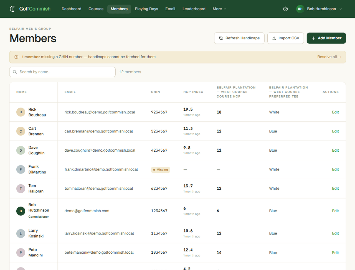The image size is (355, 270).
Task: Click Carl Brennan's avatar circle
Action: pos(21,131)
